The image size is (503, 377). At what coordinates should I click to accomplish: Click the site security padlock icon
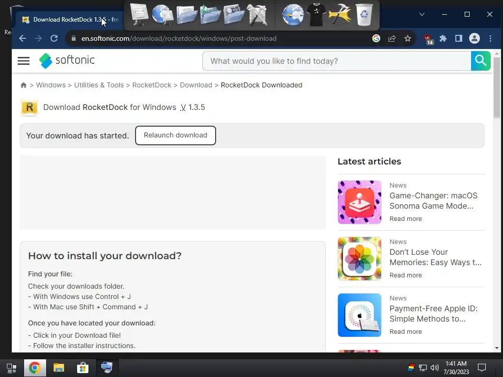click(x=74, y=38)
